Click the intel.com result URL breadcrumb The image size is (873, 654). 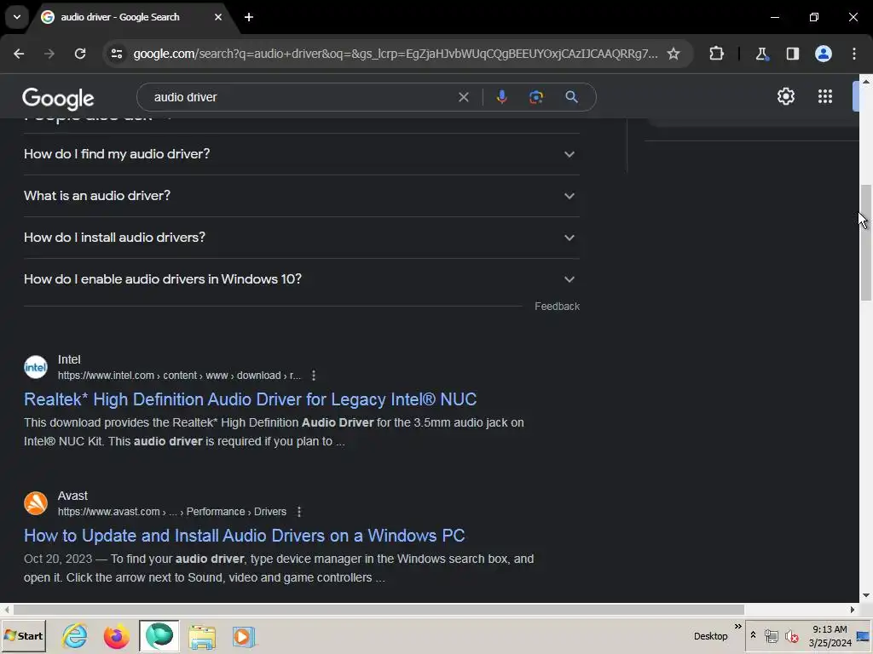(179, 376)
